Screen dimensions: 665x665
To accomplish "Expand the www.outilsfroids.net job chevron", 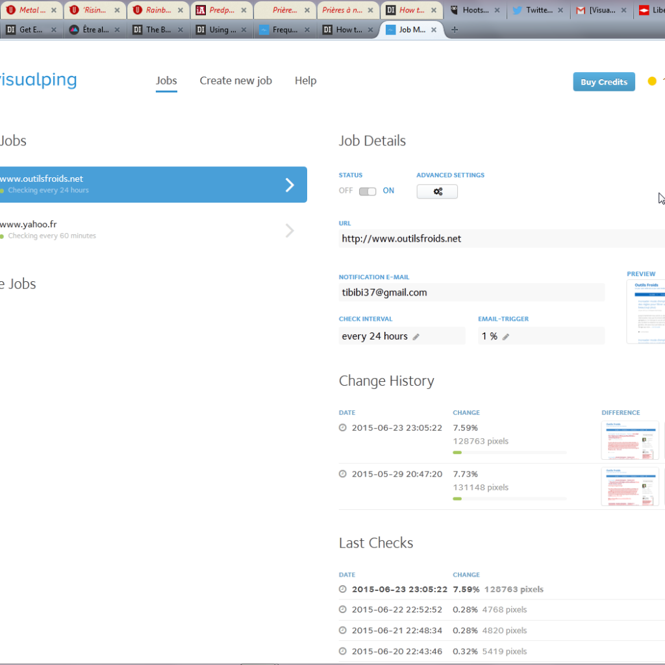I will [x=290, y=185].
